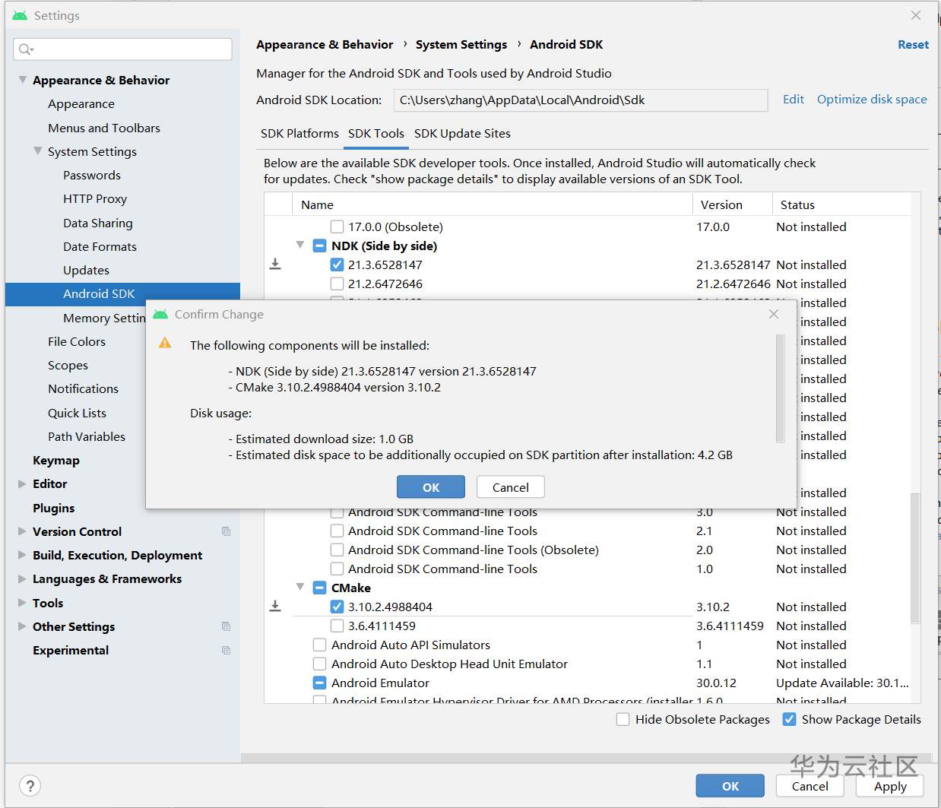The height and width of the screenshot is (808, 941).
Task: Enable Hide Obsolete Packages checkbox
Action: click(623, 719)
